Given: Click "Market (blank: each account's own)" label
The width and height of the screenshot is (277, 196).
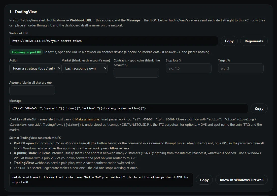Looking at the screenshot, I should click(86, 60).
